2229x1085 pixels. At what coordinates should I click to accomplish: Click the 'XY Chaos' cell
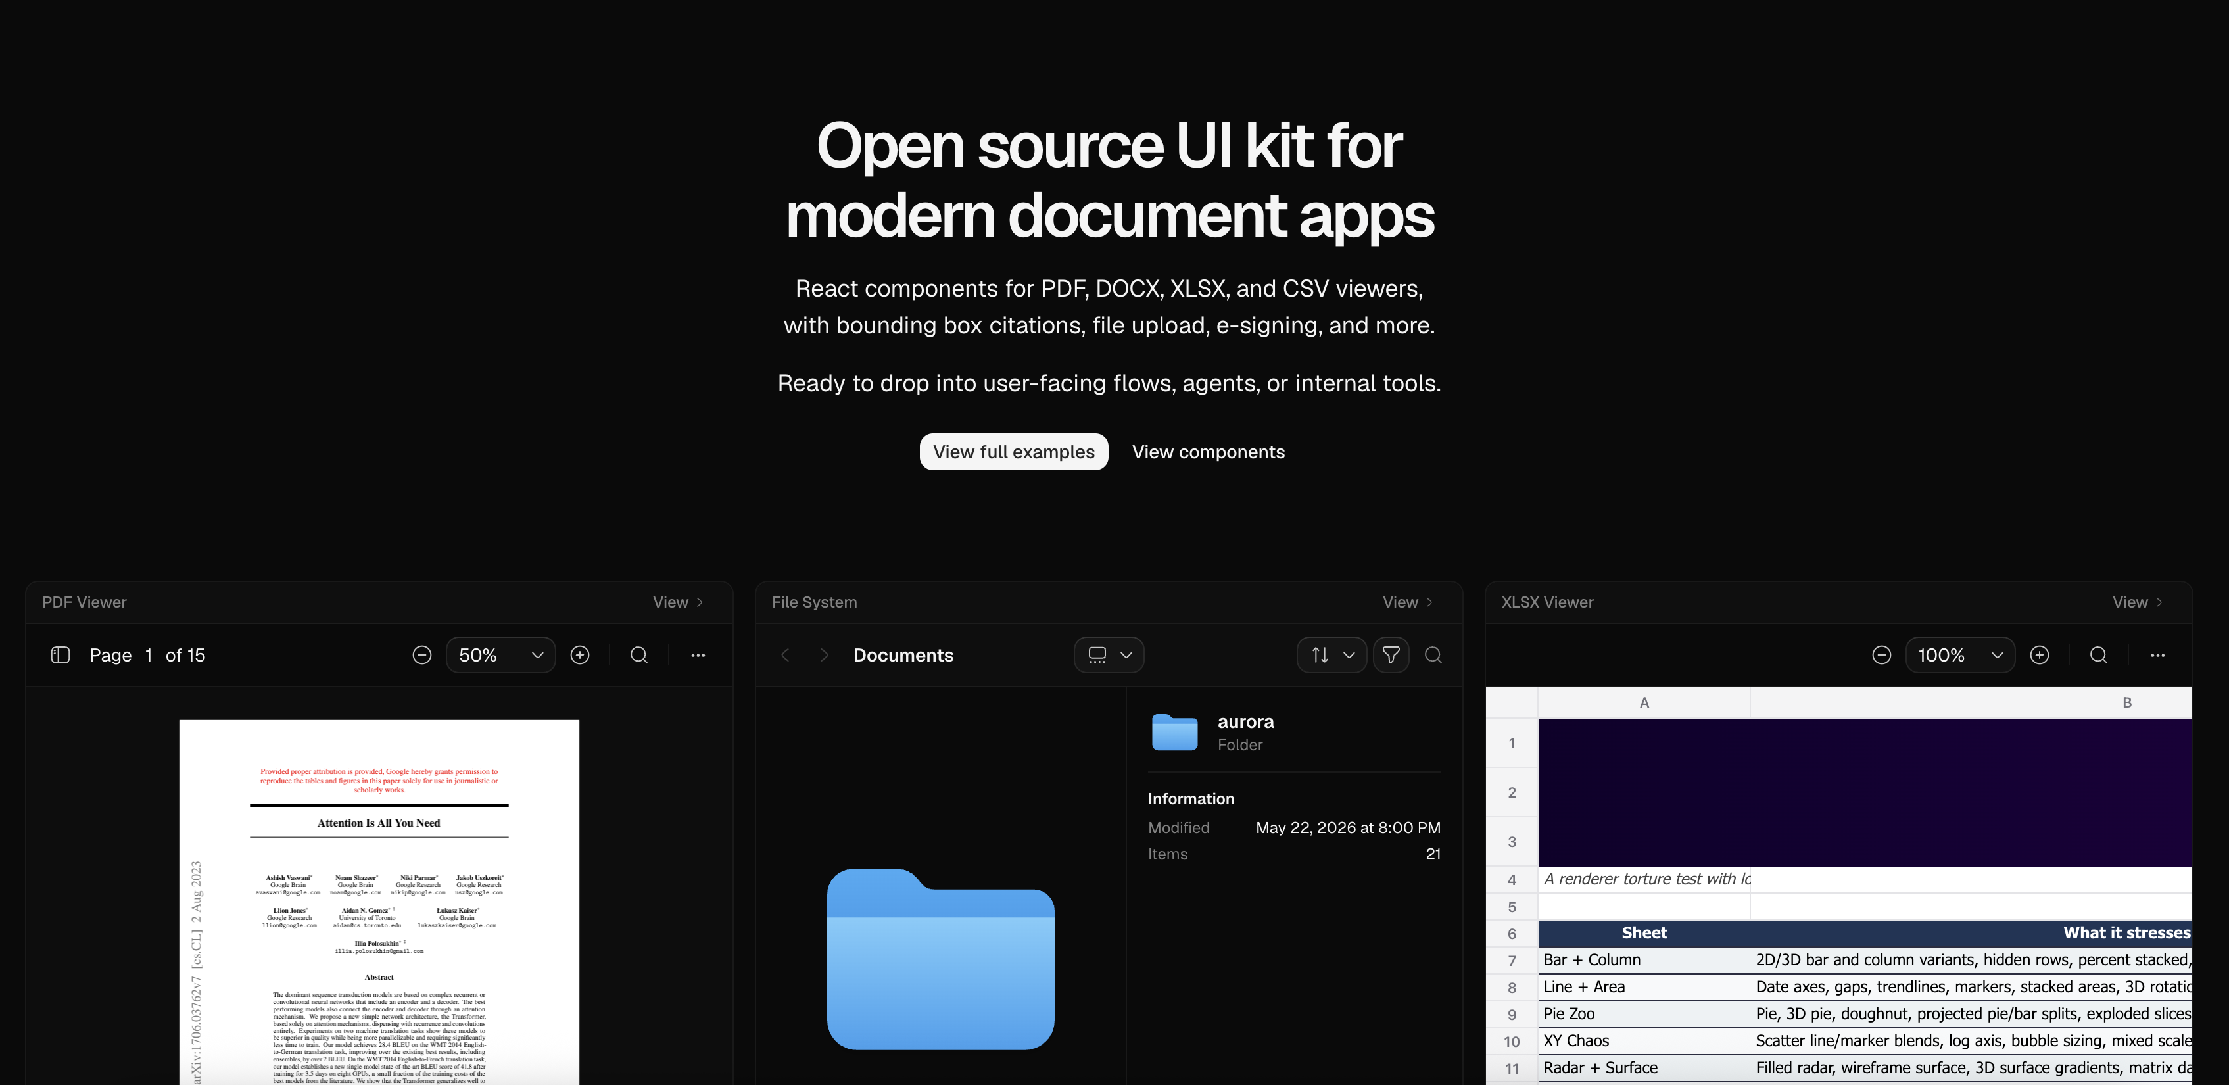point(1644,1041)
